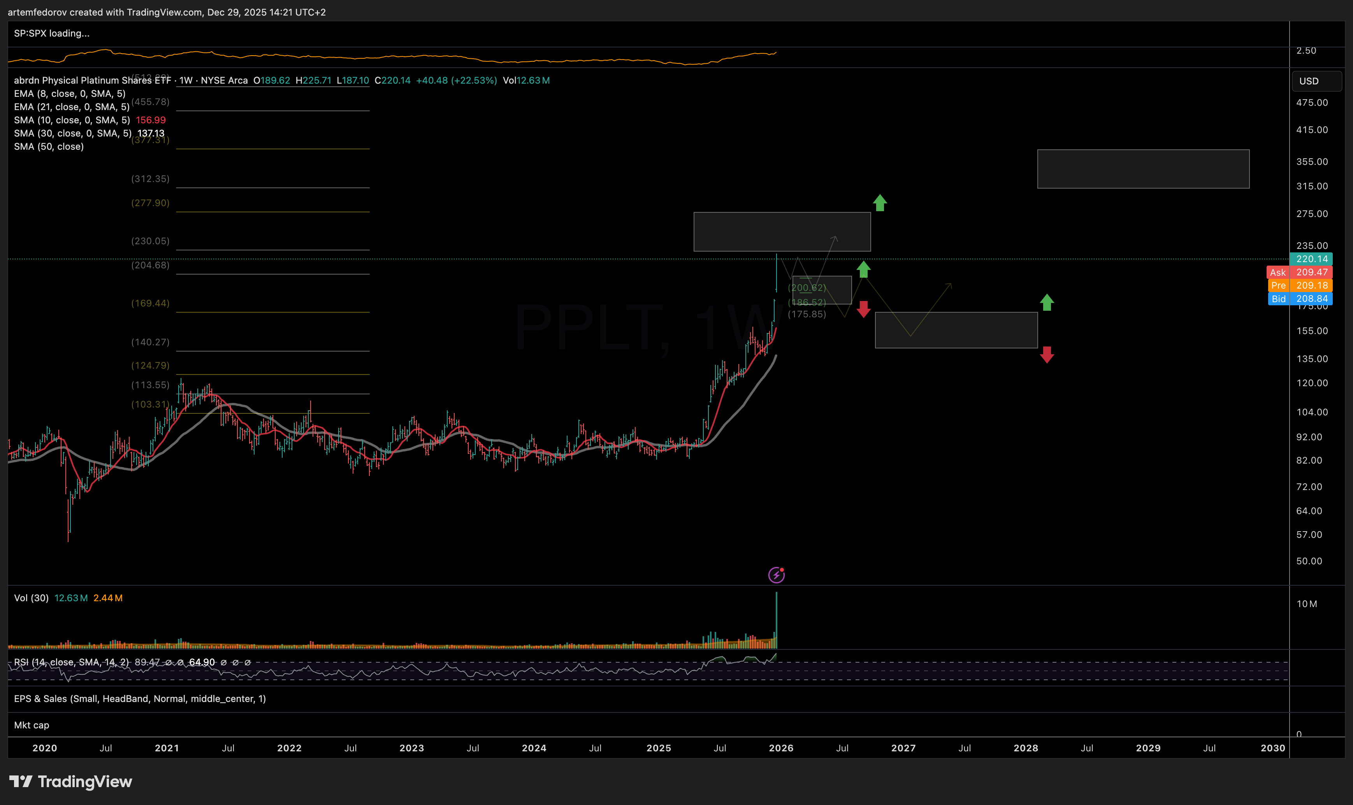This screenshot has width=1353, height=805.
Task: Select the EMA (21, close, 0, SMA, 5) legend
Action: [72, 107]
